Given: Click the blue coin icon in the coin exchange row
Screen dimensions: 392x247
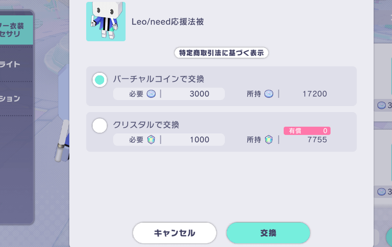Looking at the screenshot, I should click(151, 94).
